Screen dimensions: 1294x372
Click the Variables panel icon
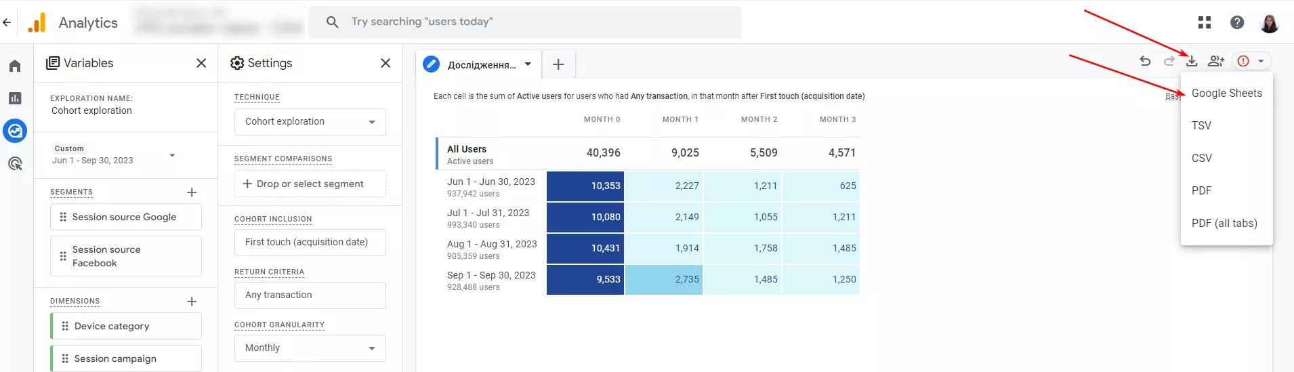pyautogui.click(x=53, y=63)
